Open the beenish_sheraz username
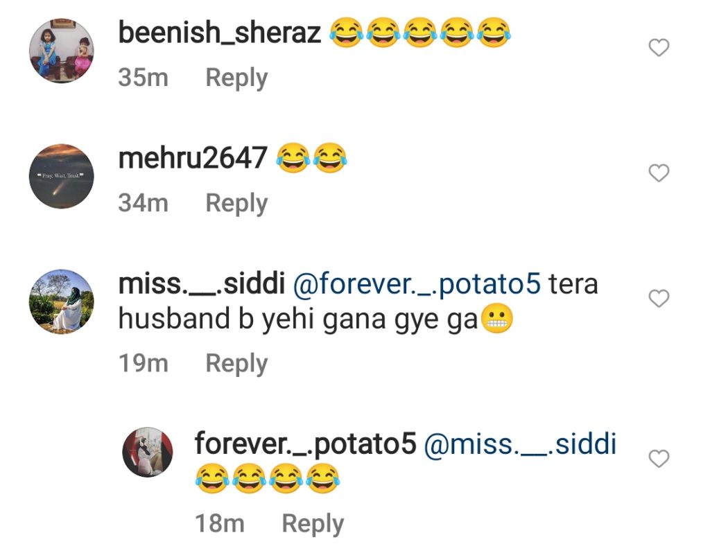 (x=220, y=33)
